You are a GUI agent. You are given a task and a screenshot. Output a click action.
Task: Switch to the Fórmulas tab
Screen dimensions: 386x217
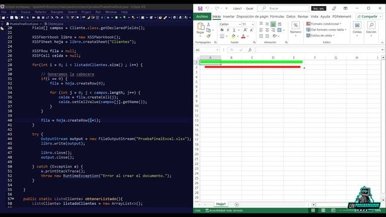(x=277, y=16)
